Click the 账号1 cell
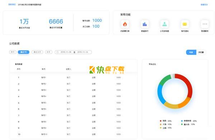 pos(44,77)
